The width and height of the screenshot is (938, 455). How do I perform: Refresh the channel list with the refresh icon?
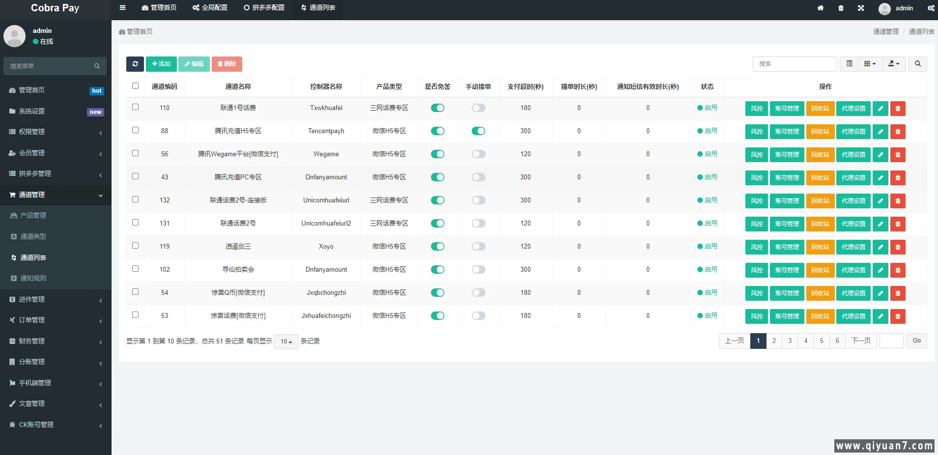(x=135, y=64)
